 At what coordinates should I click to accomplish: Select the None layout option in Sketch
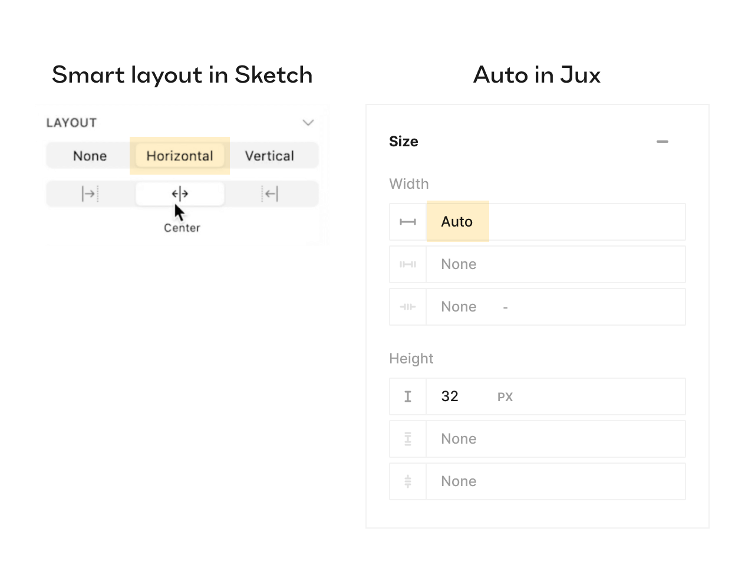[90, 156]
